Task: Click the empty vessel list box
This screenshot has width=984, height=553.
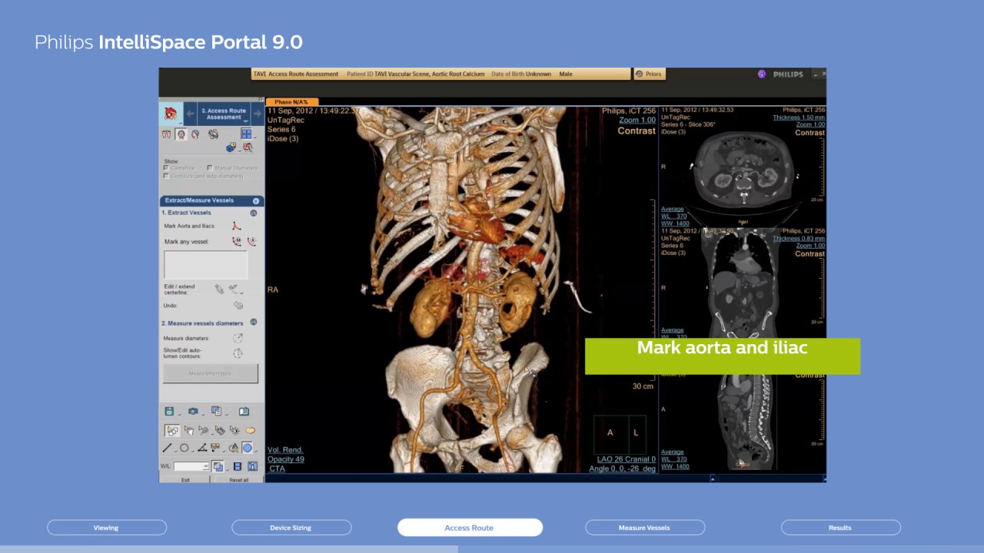Action: (205, 265)
